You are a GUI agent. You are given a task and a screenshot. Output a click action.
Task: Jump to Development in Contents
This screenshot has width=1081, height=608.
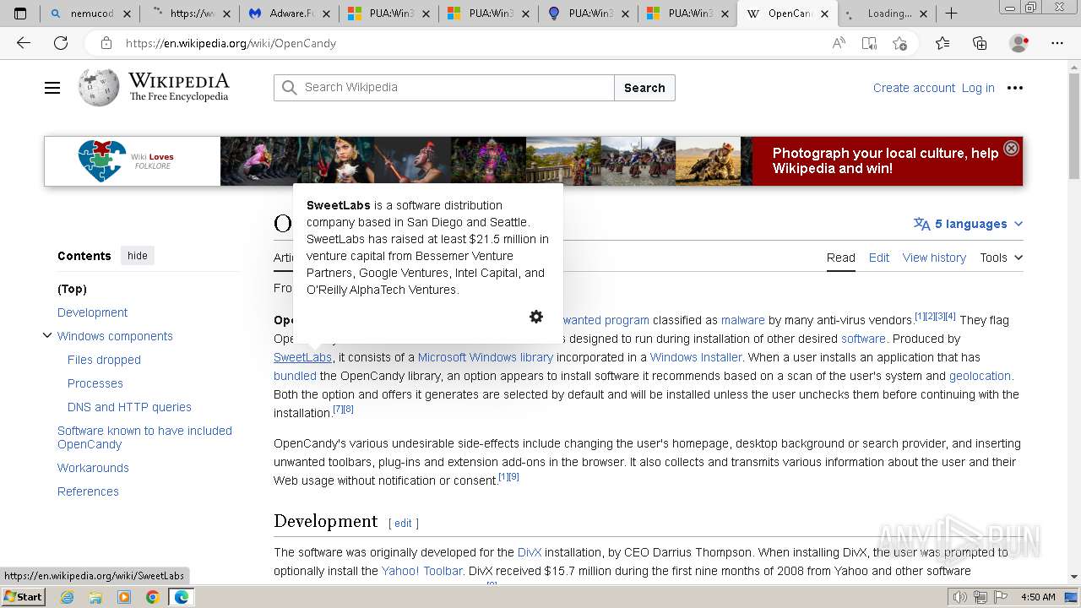pos(92,312)
